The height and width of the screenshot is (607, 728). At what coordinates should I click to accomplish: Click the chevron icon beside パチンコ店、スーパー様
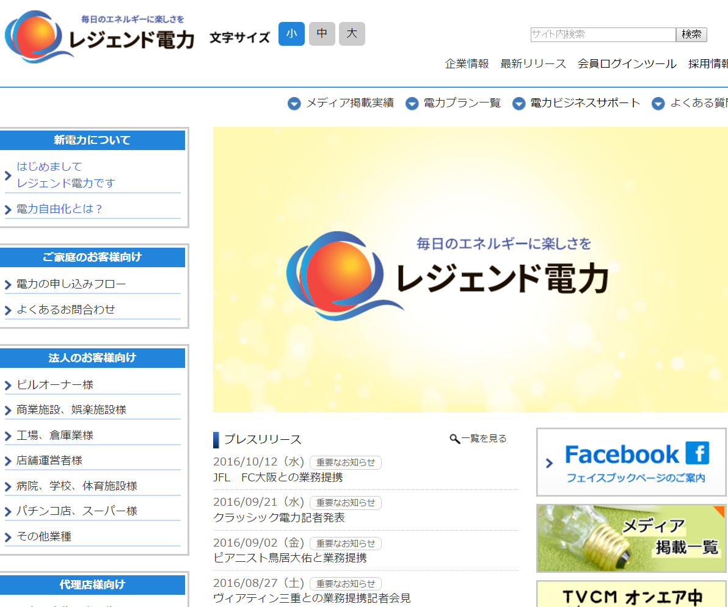coord(8,512)
